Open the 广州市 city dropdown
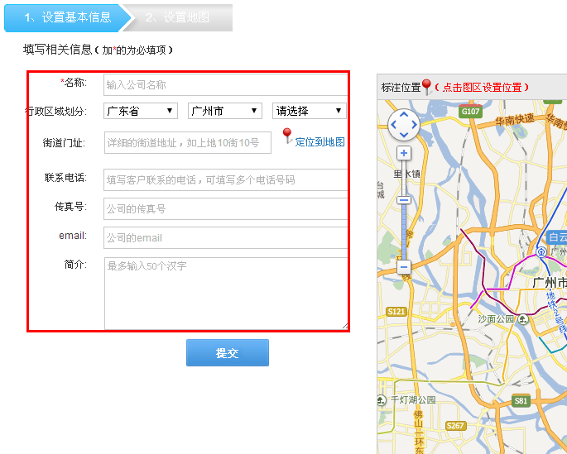 pos(225,111)
